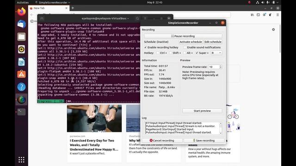Toggle Enable recording hotkey checkbox

(x=145, y=47)
